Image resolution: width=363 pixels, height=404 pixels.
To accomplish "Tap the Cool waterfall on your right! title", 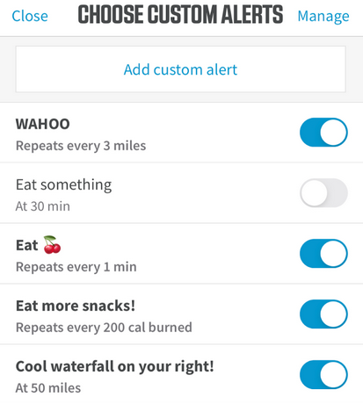I will (x=115, y=367).
